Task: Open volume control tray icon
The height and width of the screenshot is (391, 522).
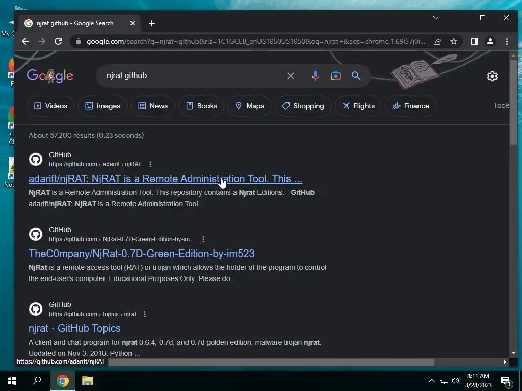Action: pos(456,381)
